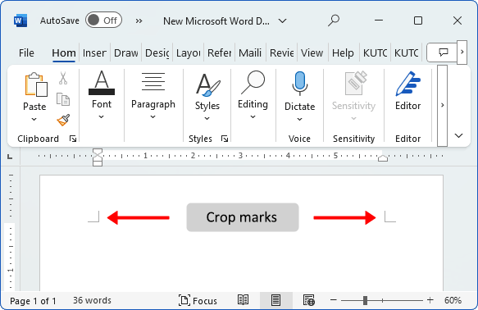Click the Copy icon in Clipboard group
Screen dimensions: 478x310
point(63,99)
